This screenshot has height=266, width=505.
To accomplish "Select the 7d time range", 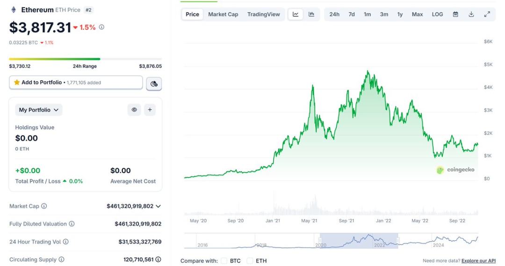I will click(x=352, y=14).
